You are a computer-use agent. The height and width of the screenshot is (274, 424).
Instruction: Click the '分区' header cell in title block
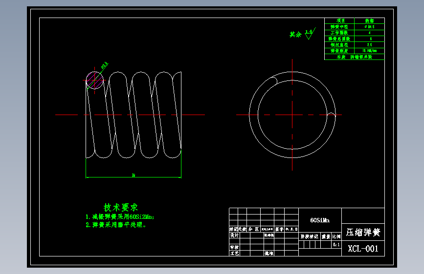coord(254,229)
